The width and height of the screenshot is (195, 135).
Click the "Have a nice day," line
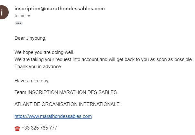pyautogui.click(x=32, y=81)
